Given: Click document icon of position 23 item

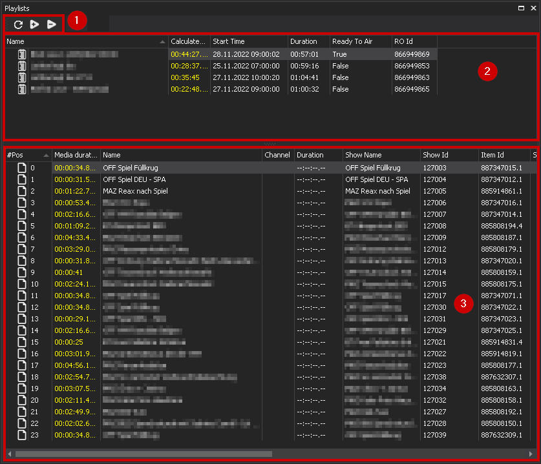Looking at the screenshot, I should click(21, 435).
